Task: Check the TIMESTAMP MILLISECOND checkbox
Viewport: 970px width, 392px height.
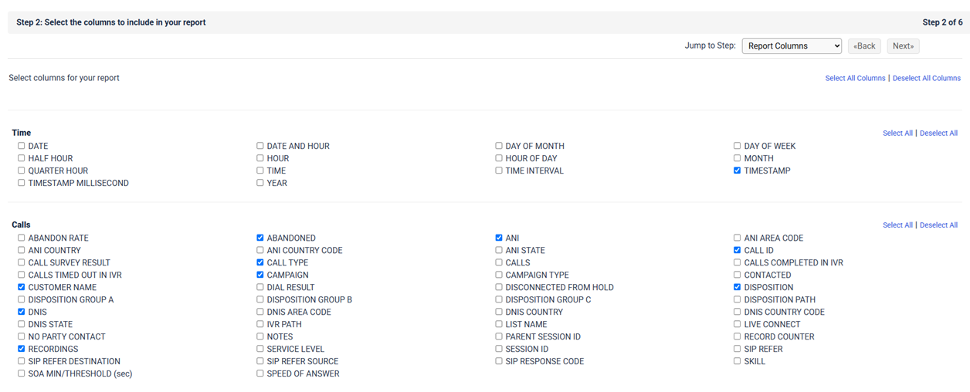Action: 22,183
